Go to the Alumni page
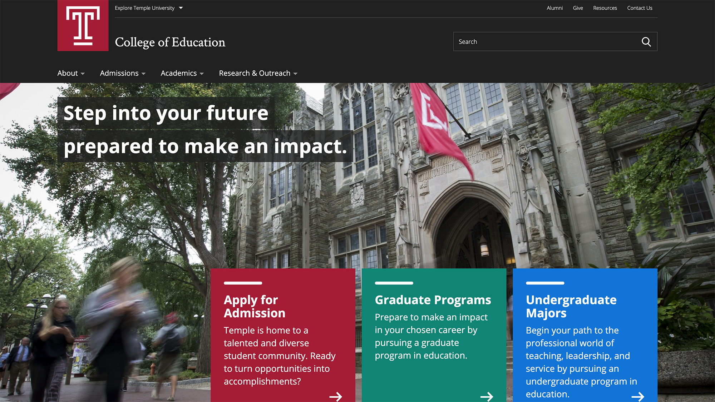 pos(554,8)
